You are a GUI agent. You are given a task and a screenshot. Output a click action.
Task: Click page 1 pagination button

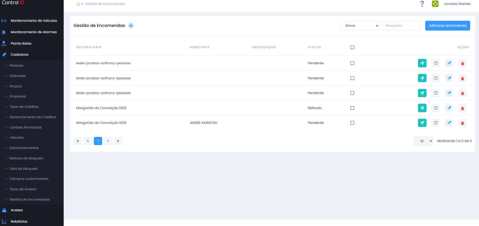[x=98, y=141]
